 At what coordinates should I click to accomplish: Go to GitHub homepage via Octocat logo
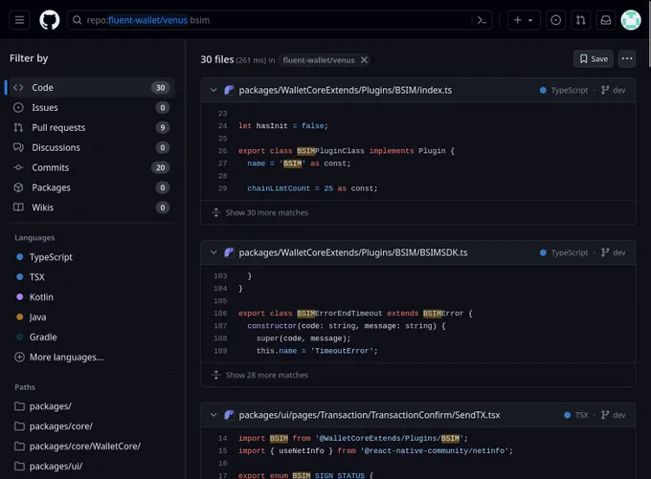[x=50, y=20]
